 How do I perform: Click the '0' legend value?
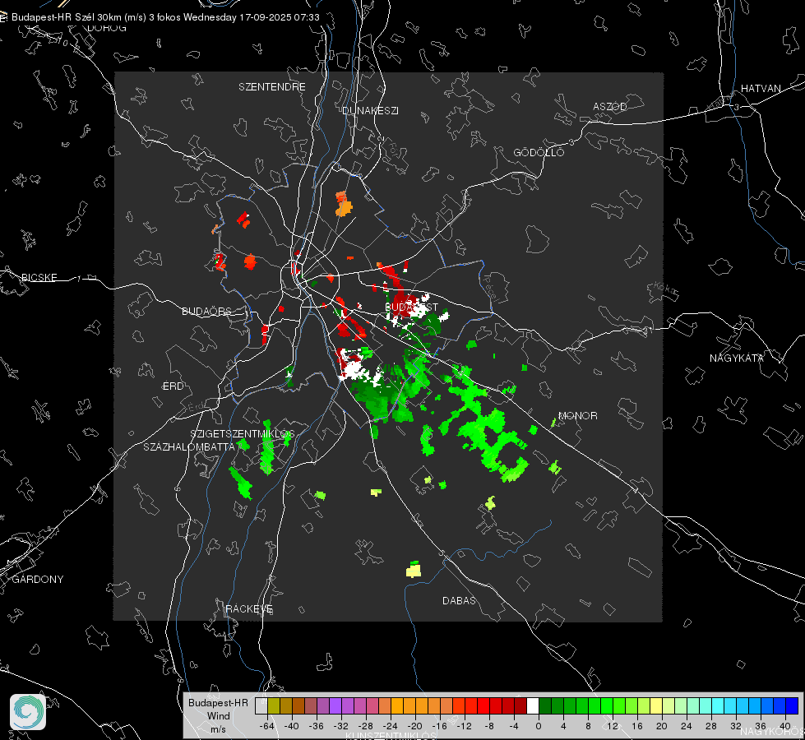tap(539, 726)
